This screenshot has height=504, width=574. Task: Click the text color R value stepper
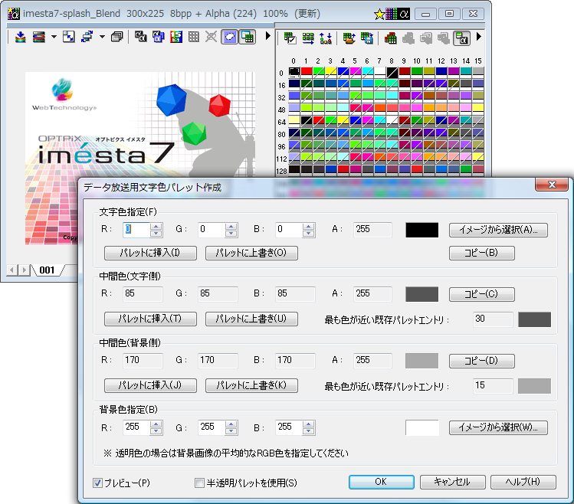coord(156,230)
